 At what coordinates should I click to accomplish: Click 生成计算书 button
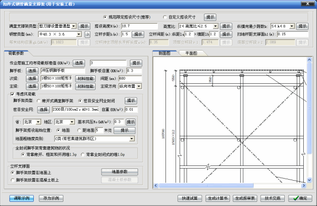[218, 198]
